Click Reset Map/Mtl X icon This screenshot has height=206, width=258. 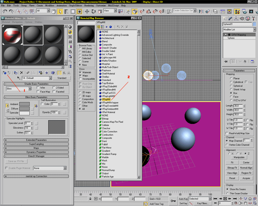tap(22, 73)
